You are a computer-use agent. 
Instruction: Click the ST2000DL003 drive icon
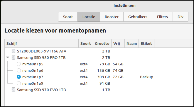[14, 51]
